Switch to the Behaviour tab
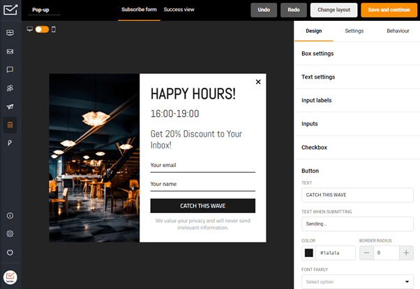The width and height of the screenshot is (420, 289). 398,31
